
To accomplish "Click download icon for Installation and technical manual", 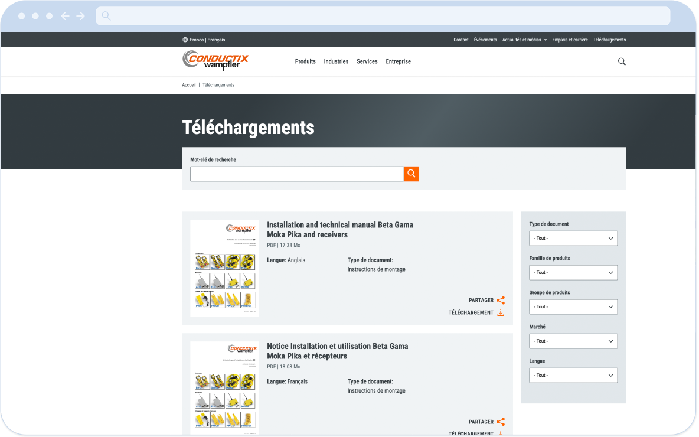I will pos(501,312).
